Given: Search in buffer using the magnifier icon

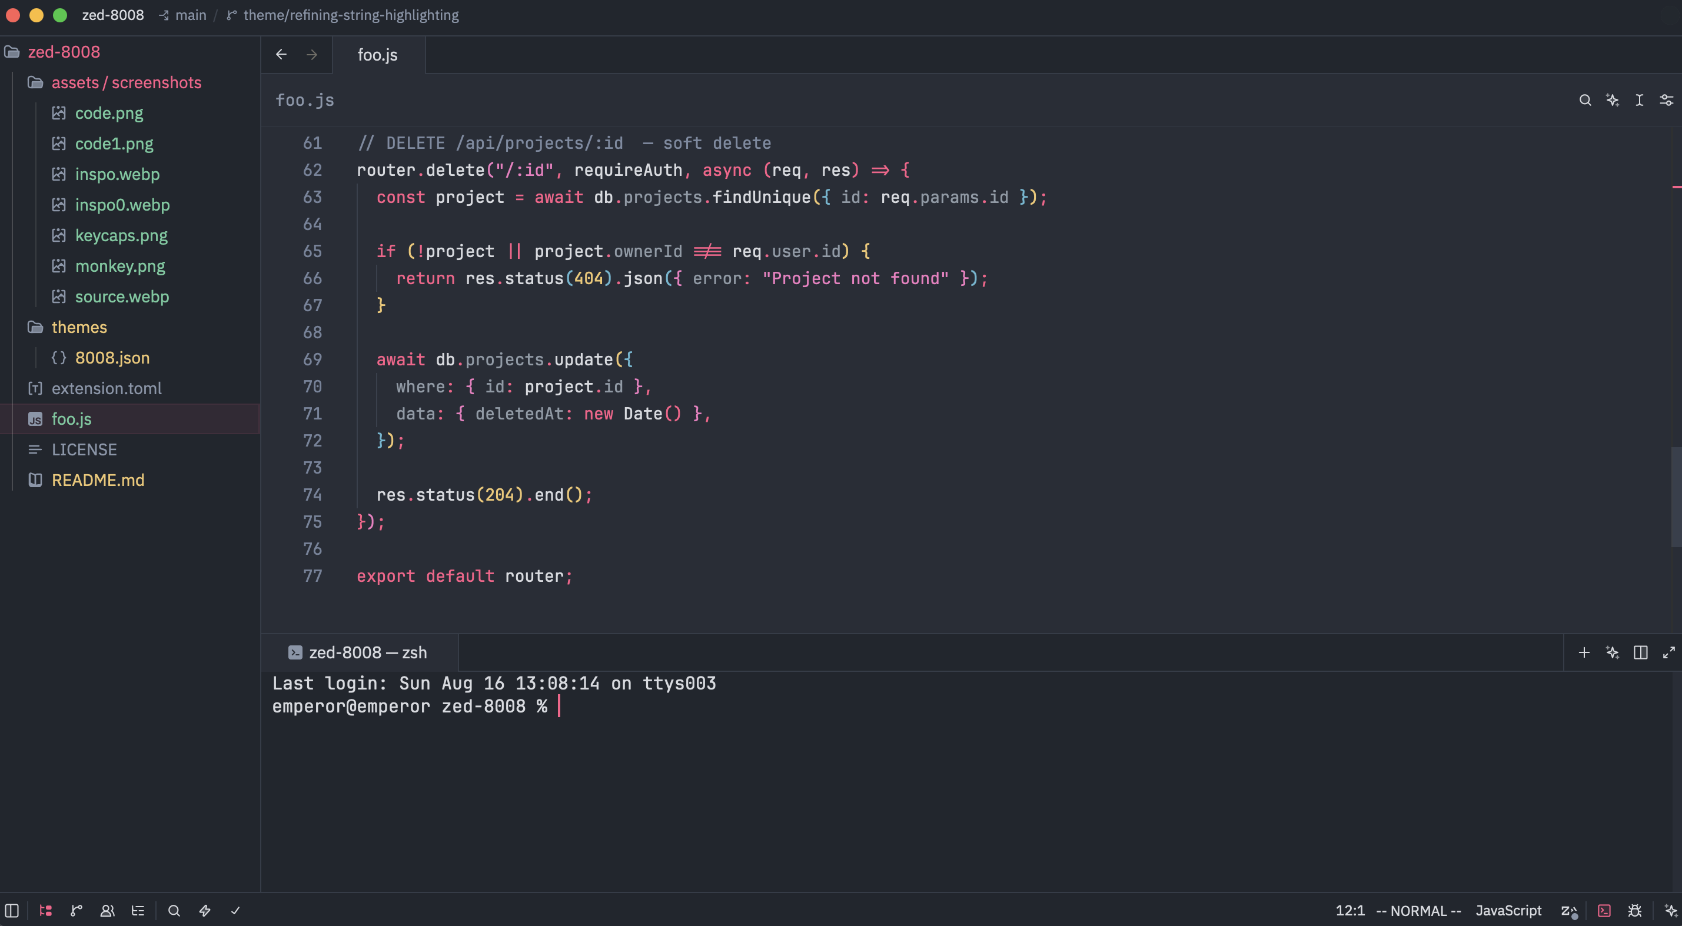Looking at the screenshot, I should coord(1585,100).
